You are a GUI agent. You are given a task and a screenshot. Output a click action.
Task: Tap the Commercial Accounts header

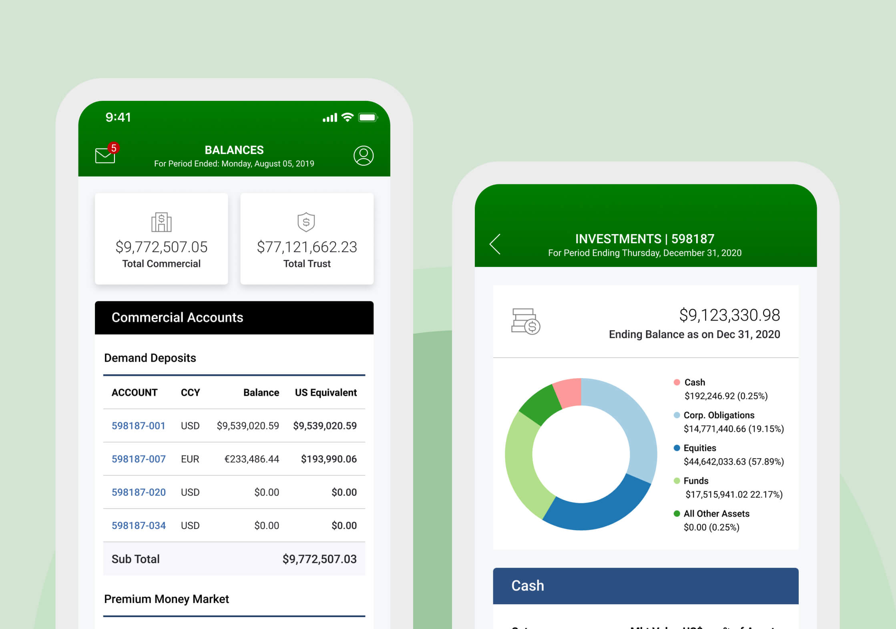[x=234, y=318]
